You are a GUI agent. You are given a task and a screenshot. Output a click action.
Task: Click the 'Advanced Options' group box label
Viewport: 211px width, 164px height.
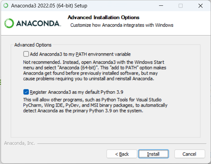33,45
